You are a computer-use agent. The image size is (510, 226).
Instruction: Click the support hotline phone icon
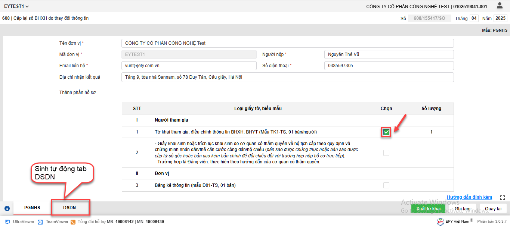coord(73,222)
